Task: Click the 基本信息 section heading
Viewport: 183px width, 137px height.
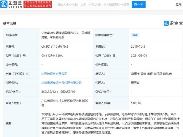Action: (10, 23)
